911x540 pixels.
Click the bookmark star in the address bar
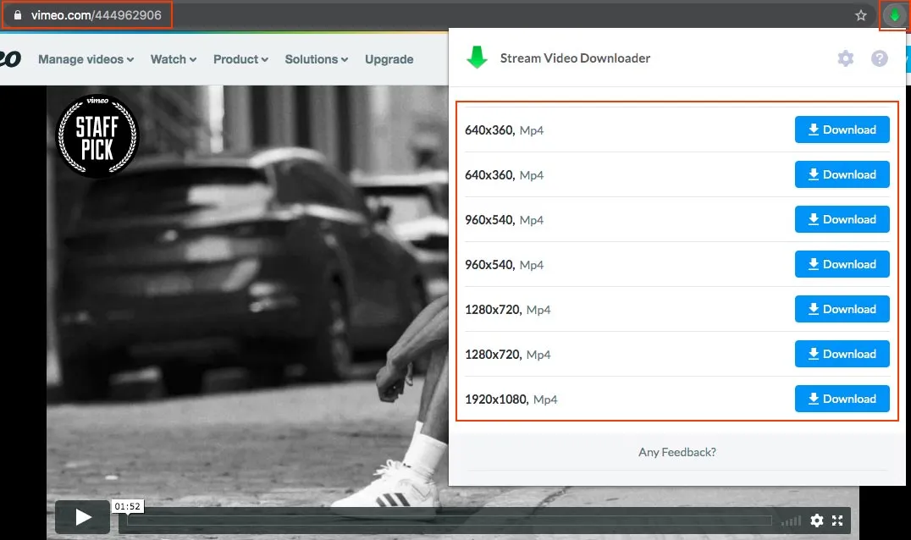[x=860, y=14]
